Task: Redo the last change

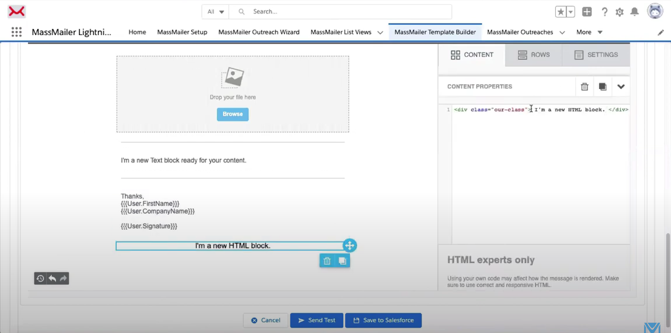Action: (63, 278)
